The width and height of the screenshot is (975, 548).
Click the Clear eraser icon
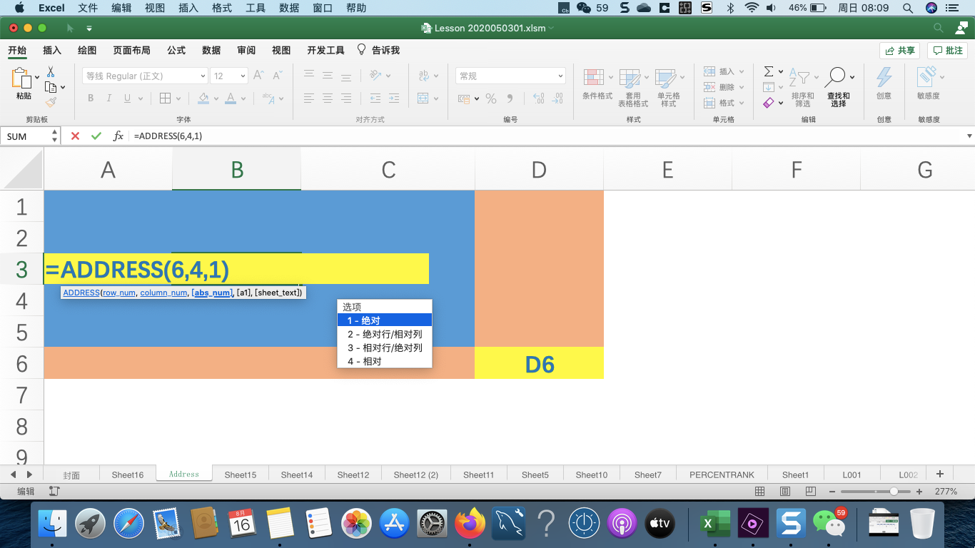click(769, 103)
